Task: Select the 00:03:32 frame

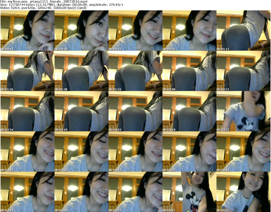Action: [x=243, y=111]
